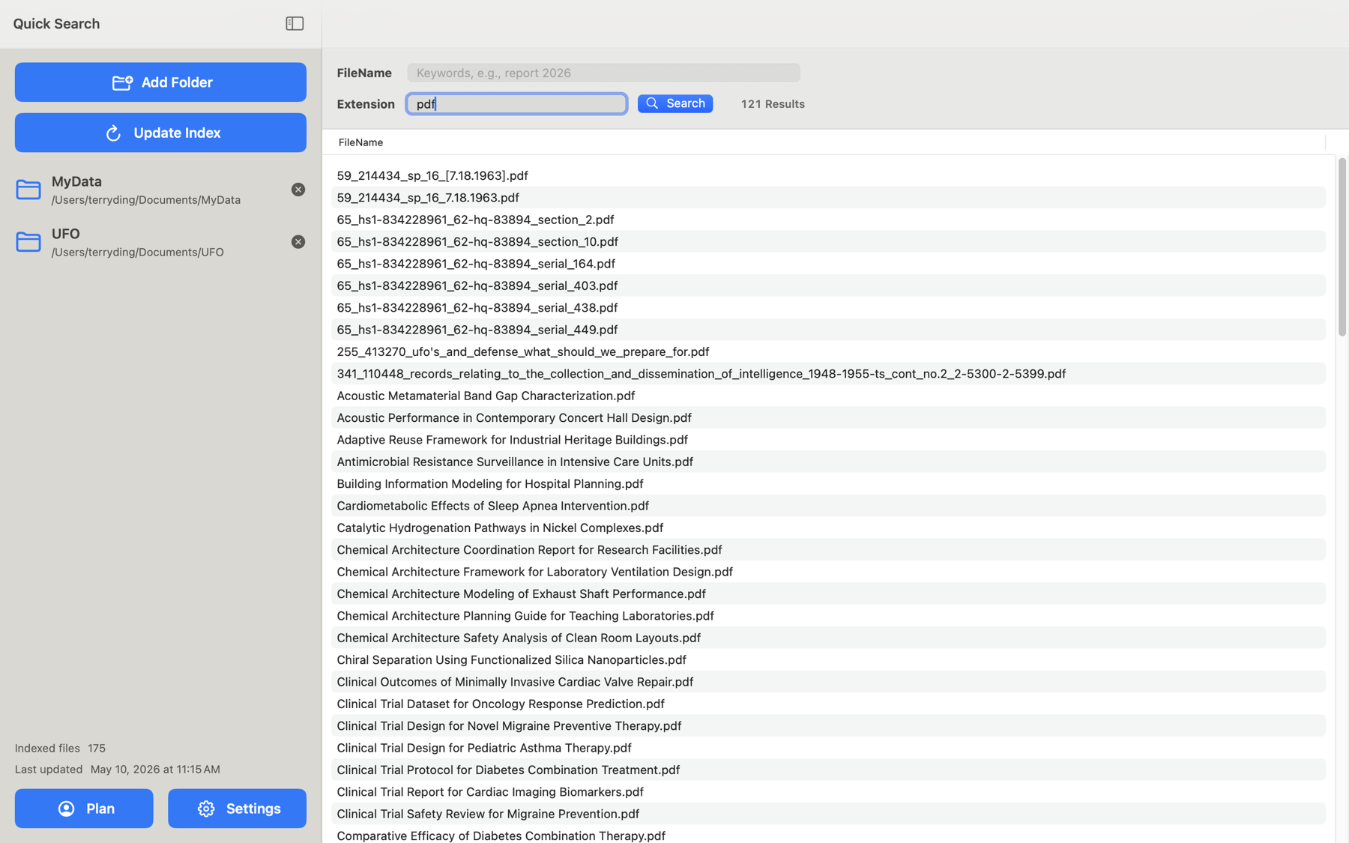Select Chemical Architecture Framework for Laboratory Ventilation pdf
1349x843 pixels.
(828, 572)
